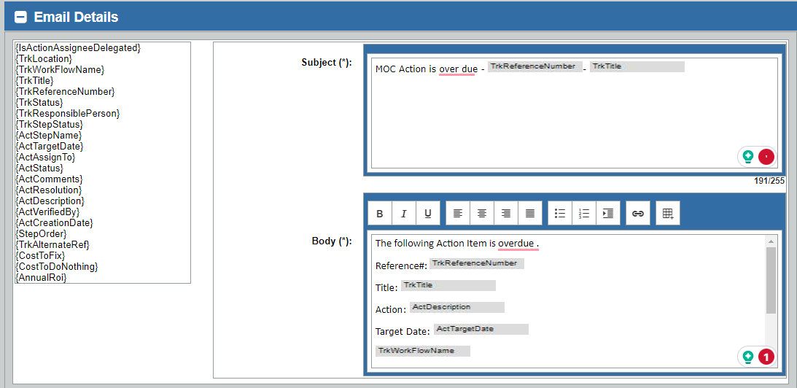Select {ActDescription} in placeholder list
This screenshot has width=797, height=388.
pyautogui.click(x=50, y=201)
